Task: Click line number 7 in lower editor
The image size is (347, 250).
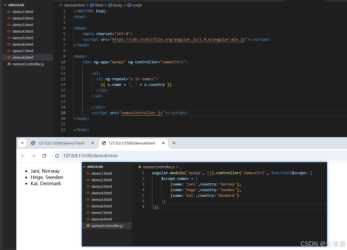Action: [143, 207]
